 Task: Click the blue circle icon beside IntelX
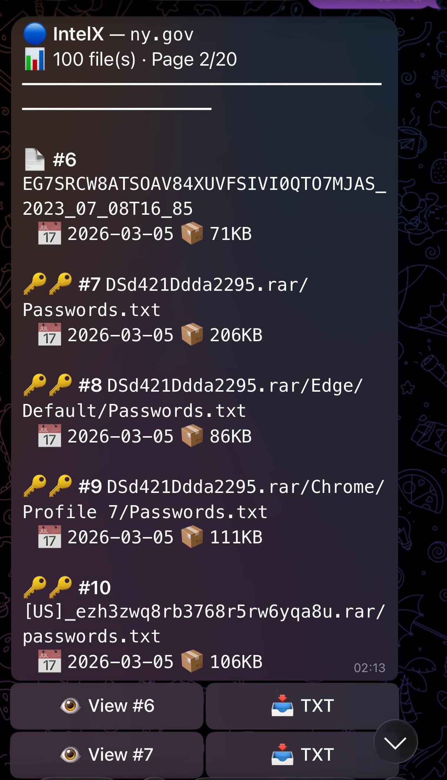(35, 34)
